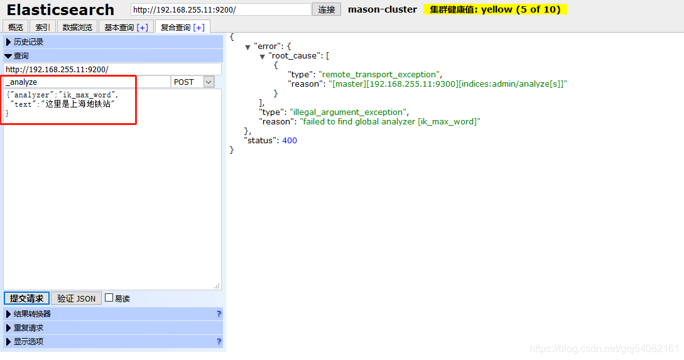The image size is (684, 360).
Task: Select the remote_transport_exception value
Action: (x=380, y=75)
